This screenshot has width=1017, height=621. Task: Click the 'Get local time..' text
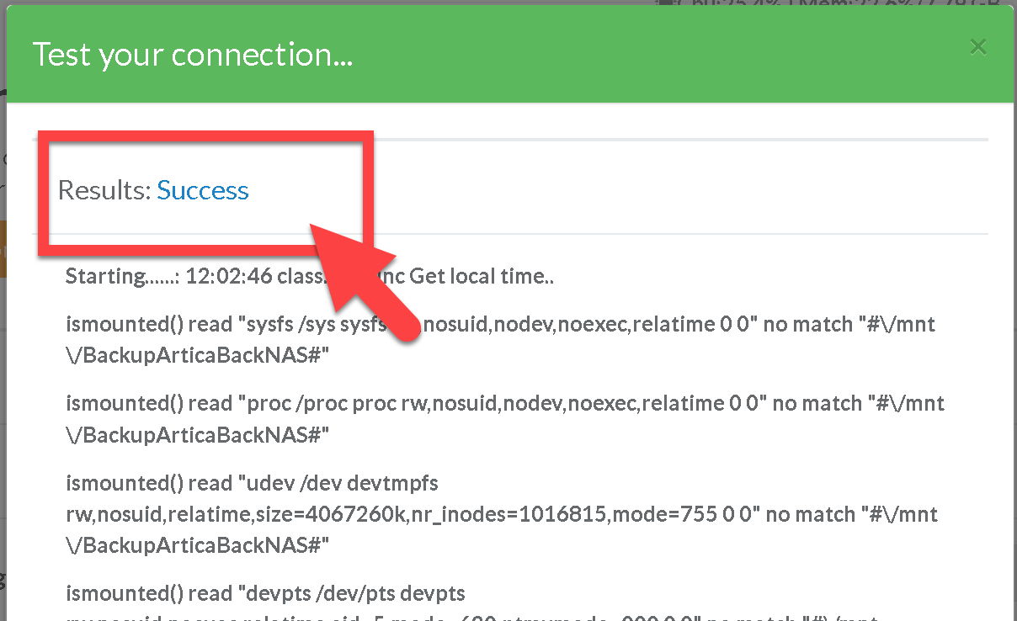482,276
